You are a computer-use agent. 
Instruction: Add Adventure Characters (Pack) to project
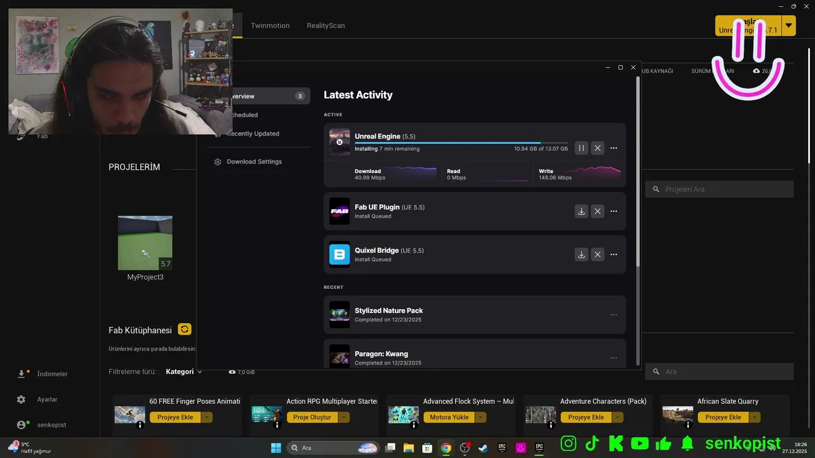(586, 417)
